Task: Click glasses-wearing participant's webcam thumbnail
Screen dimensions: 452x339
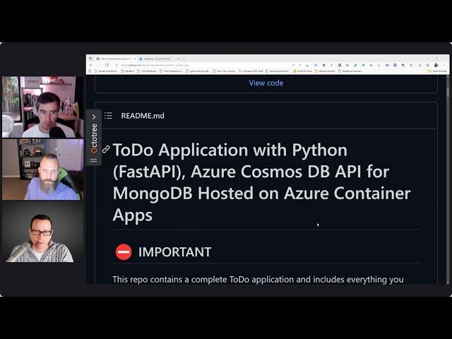Action: pos(42,232)
